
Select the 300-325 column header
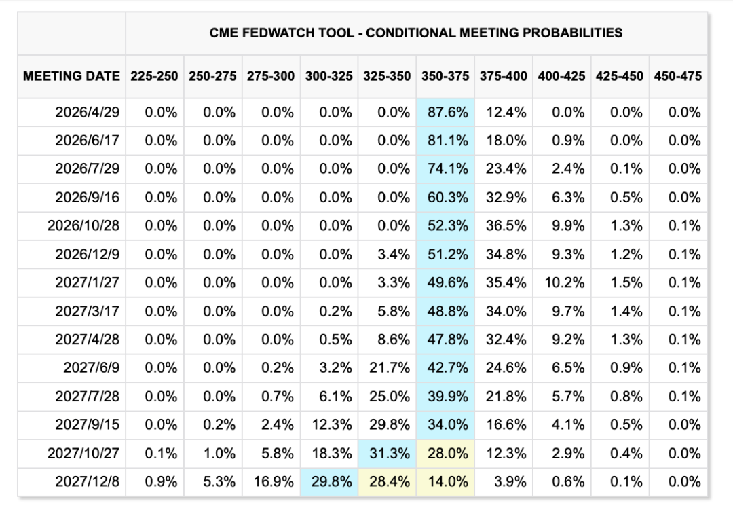pyautogui.click(x=329, y=76)
